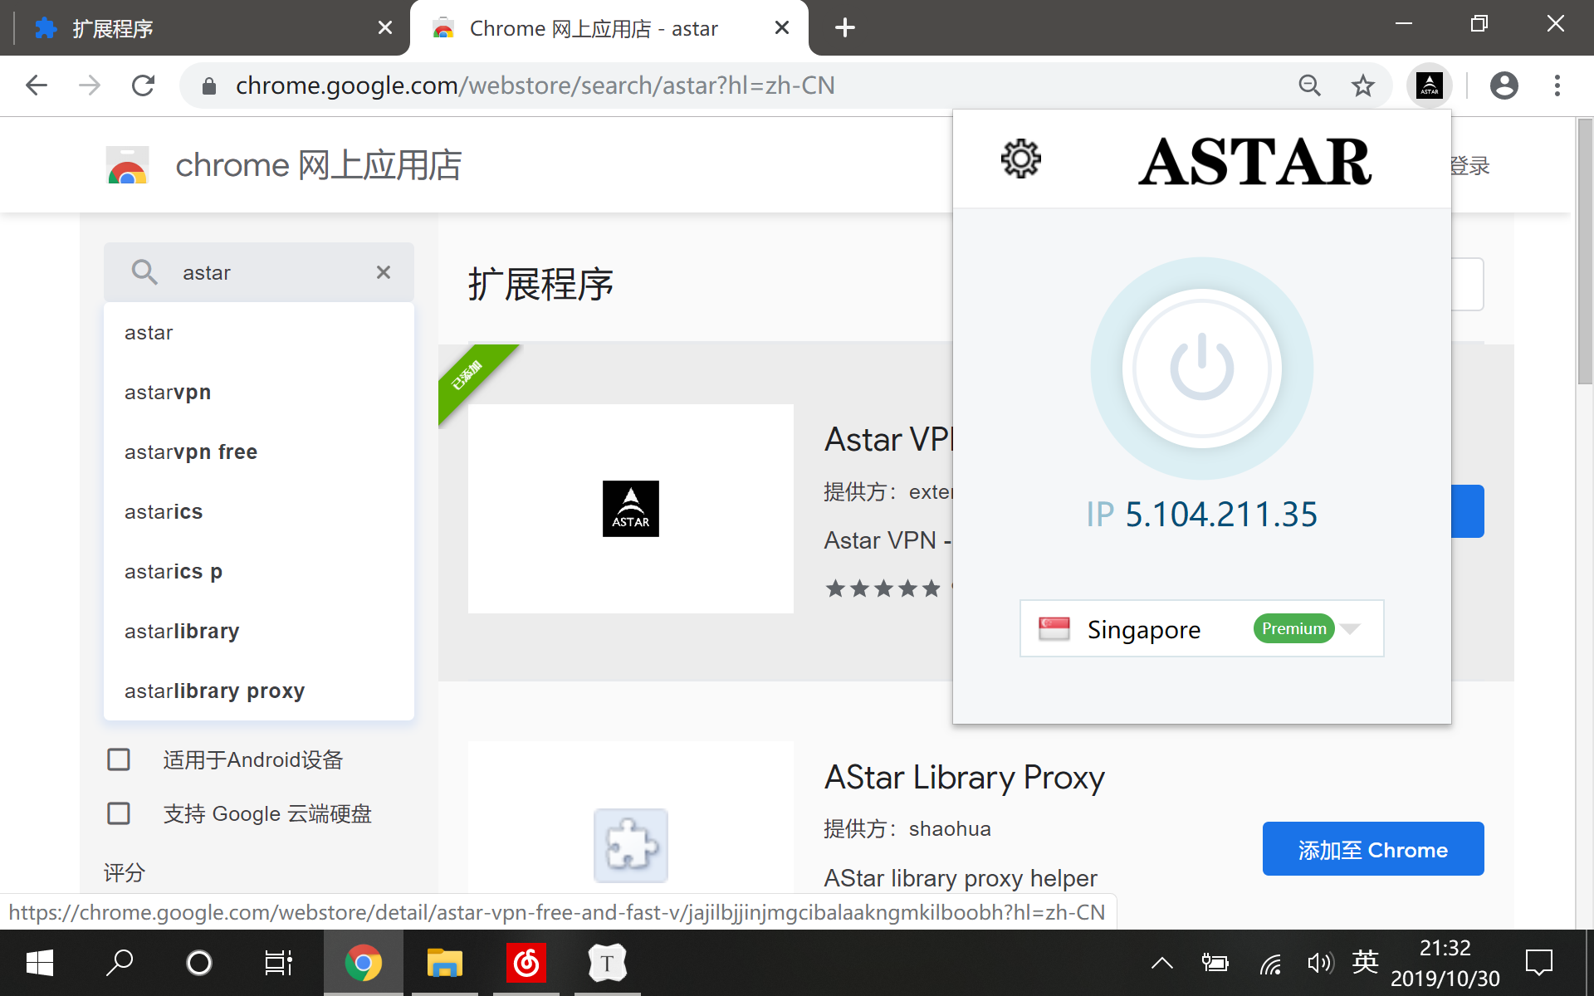Click the store search magnifier icon
1594x996 pixels.
coord(144,272)
